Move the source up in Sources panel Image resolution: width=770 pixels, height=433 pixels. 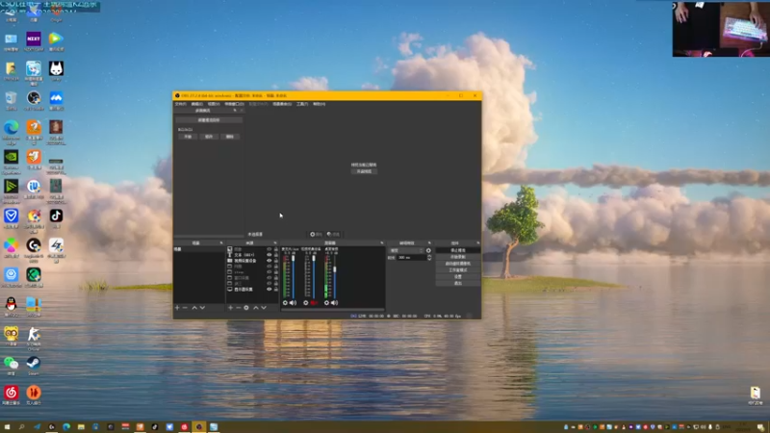[x=256, y=308]
